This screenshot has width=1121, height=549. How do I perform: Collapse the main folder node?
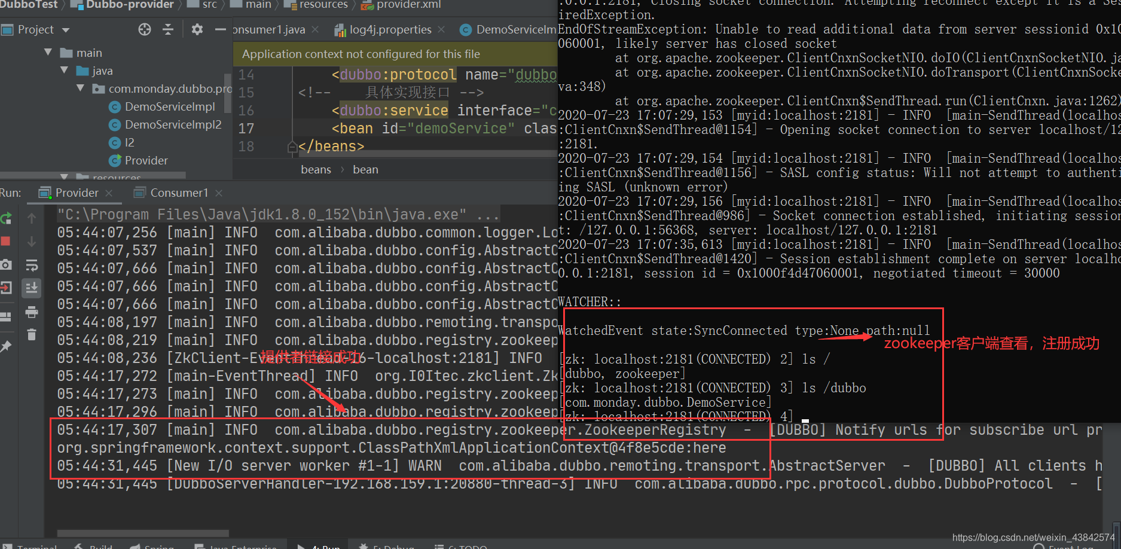(48, 53)
